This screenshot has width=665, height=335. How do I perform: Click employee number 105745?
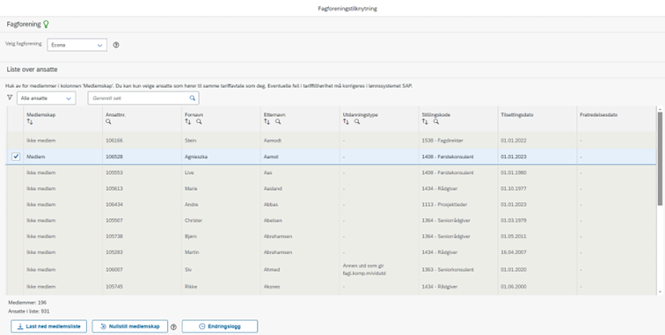(x=114, y=287)
